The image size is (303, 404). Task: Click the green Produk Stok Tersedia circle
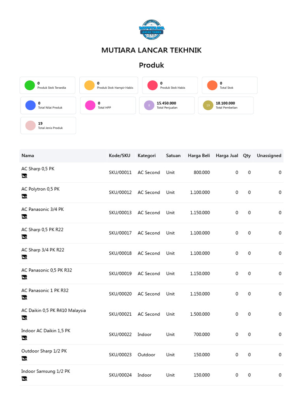[30, 85]
